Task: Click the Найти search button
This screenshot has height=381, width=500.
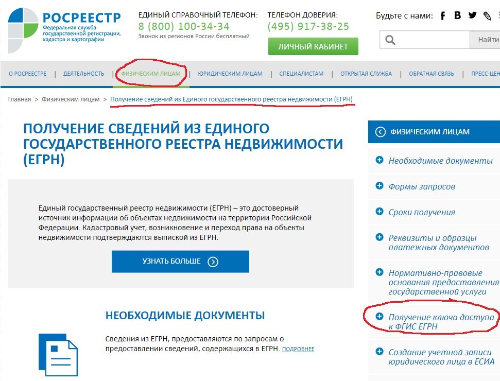Action: click(485, 40)
